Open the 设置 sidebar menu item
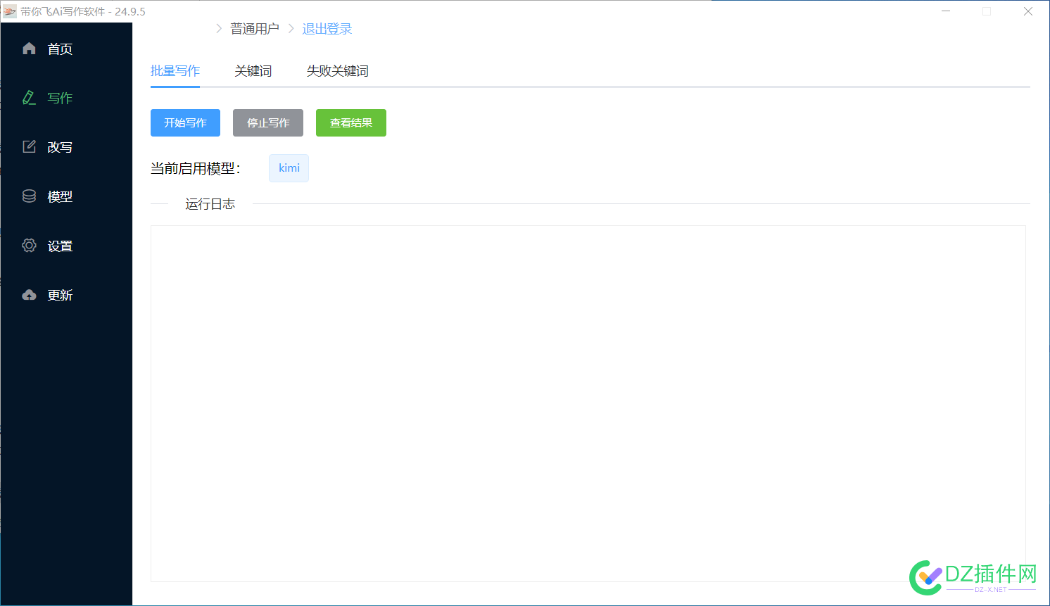1050x606 pixels. point(66,246)
